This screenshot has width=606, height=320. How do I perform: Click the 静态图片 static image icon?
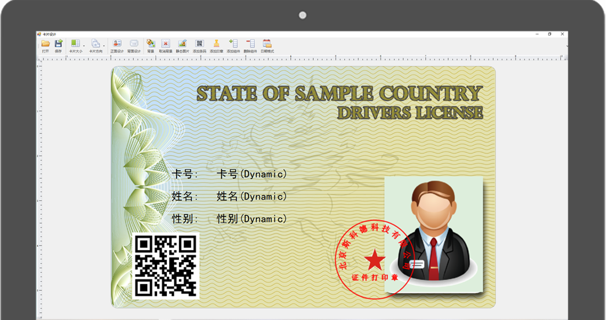182,43
